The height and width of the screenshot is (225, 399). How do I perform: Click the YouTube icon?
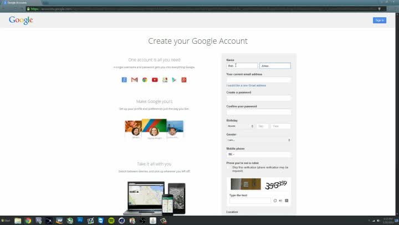pos(155,80)
